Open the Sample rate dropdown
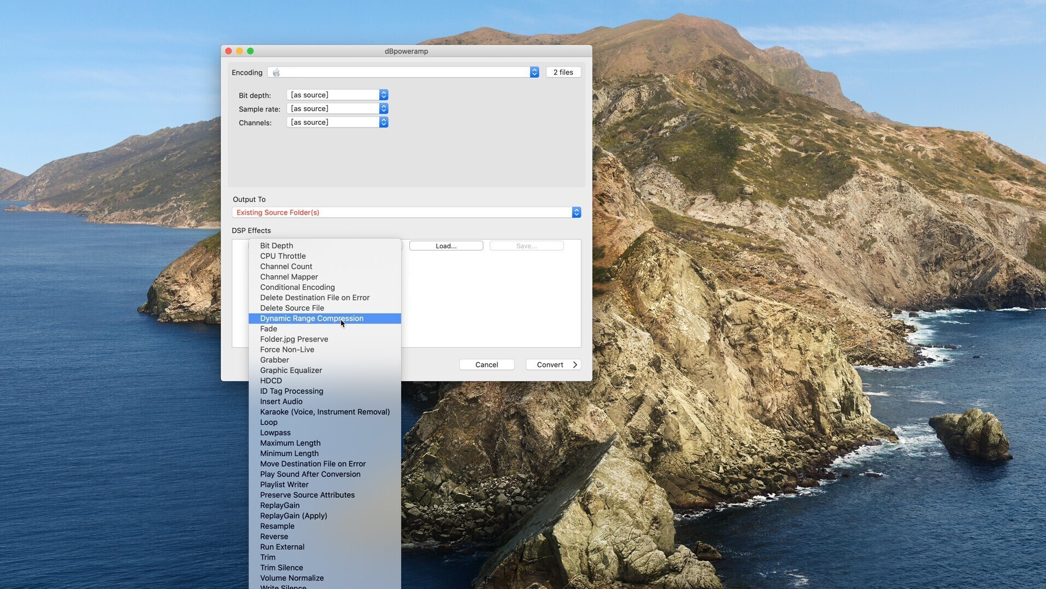Screen dimensions: 1046x589 point(337,108)
